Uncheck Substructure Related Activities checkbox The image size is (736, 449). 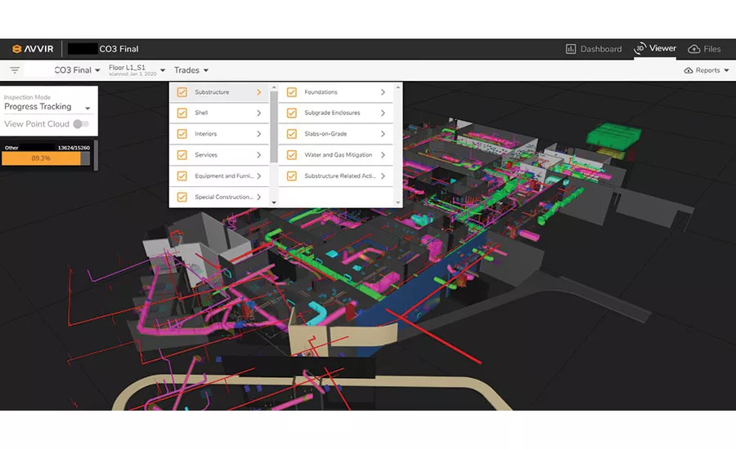pos(291,176)
